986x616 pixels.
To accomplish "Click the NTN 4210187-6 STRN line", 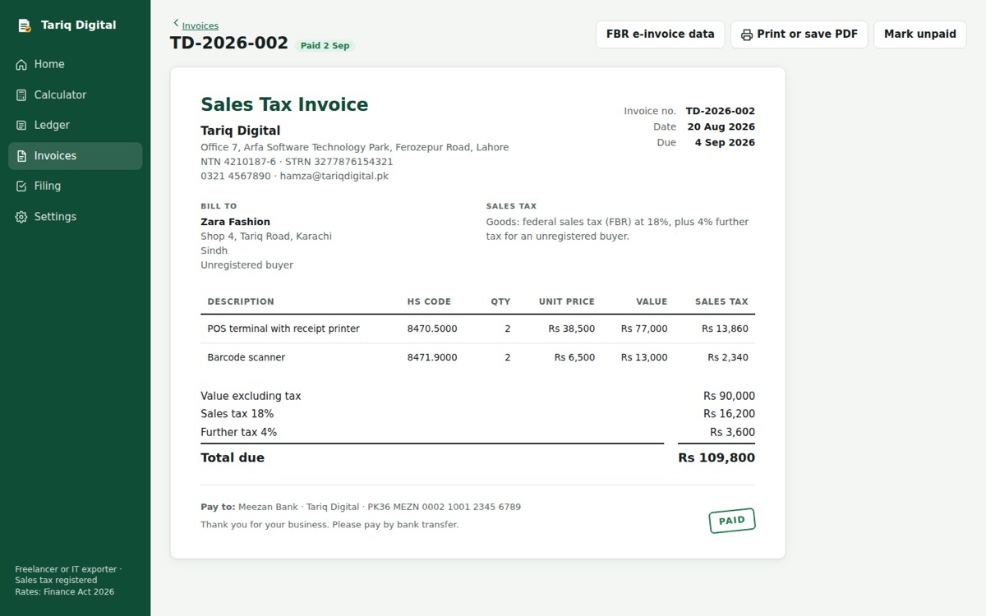I will (297, 162).
